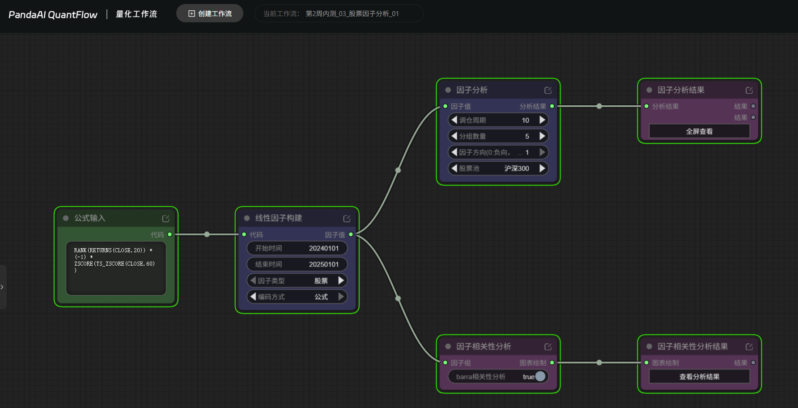
Task: Change 因子类型 to next value
Action: tap(341, 280)
